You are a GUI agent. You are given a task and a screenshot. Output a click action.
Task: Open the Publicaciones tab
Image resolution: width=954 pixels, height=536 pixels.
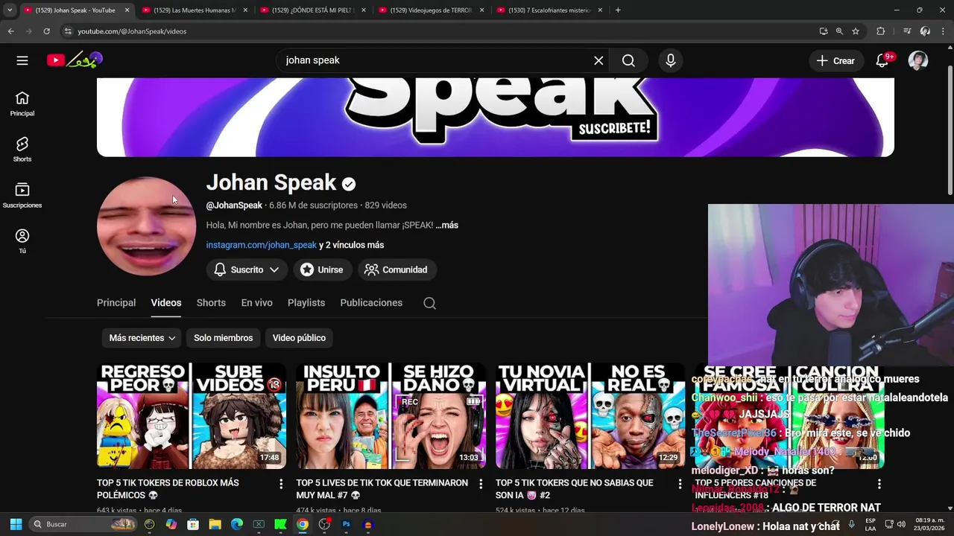tap(371, 303)
